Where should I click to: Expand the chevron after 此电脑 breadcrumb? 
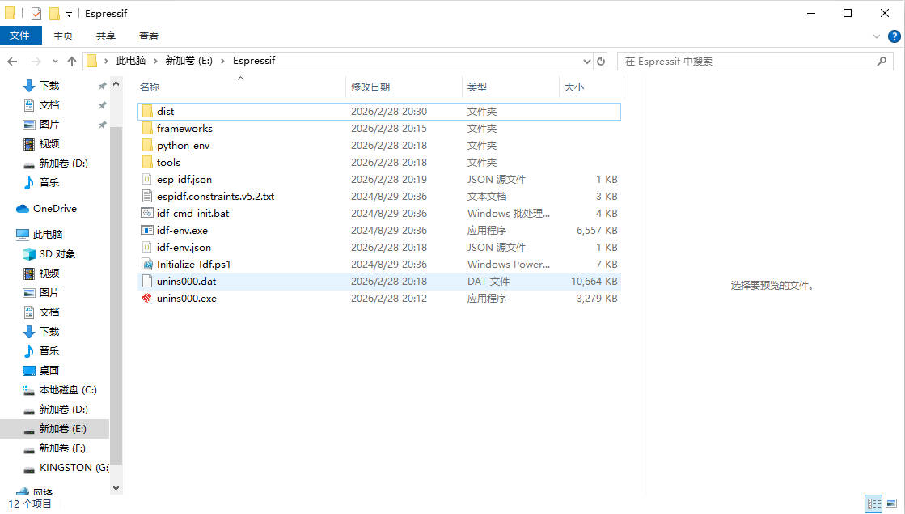[x=155, y=62]
